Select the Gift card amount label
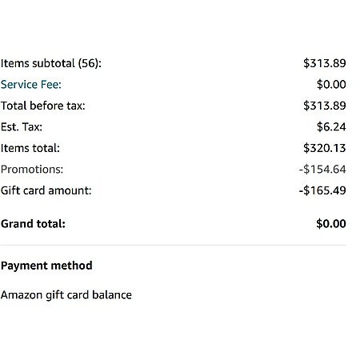Viewport: 360px width, 360px height. [x=46, y=190]
